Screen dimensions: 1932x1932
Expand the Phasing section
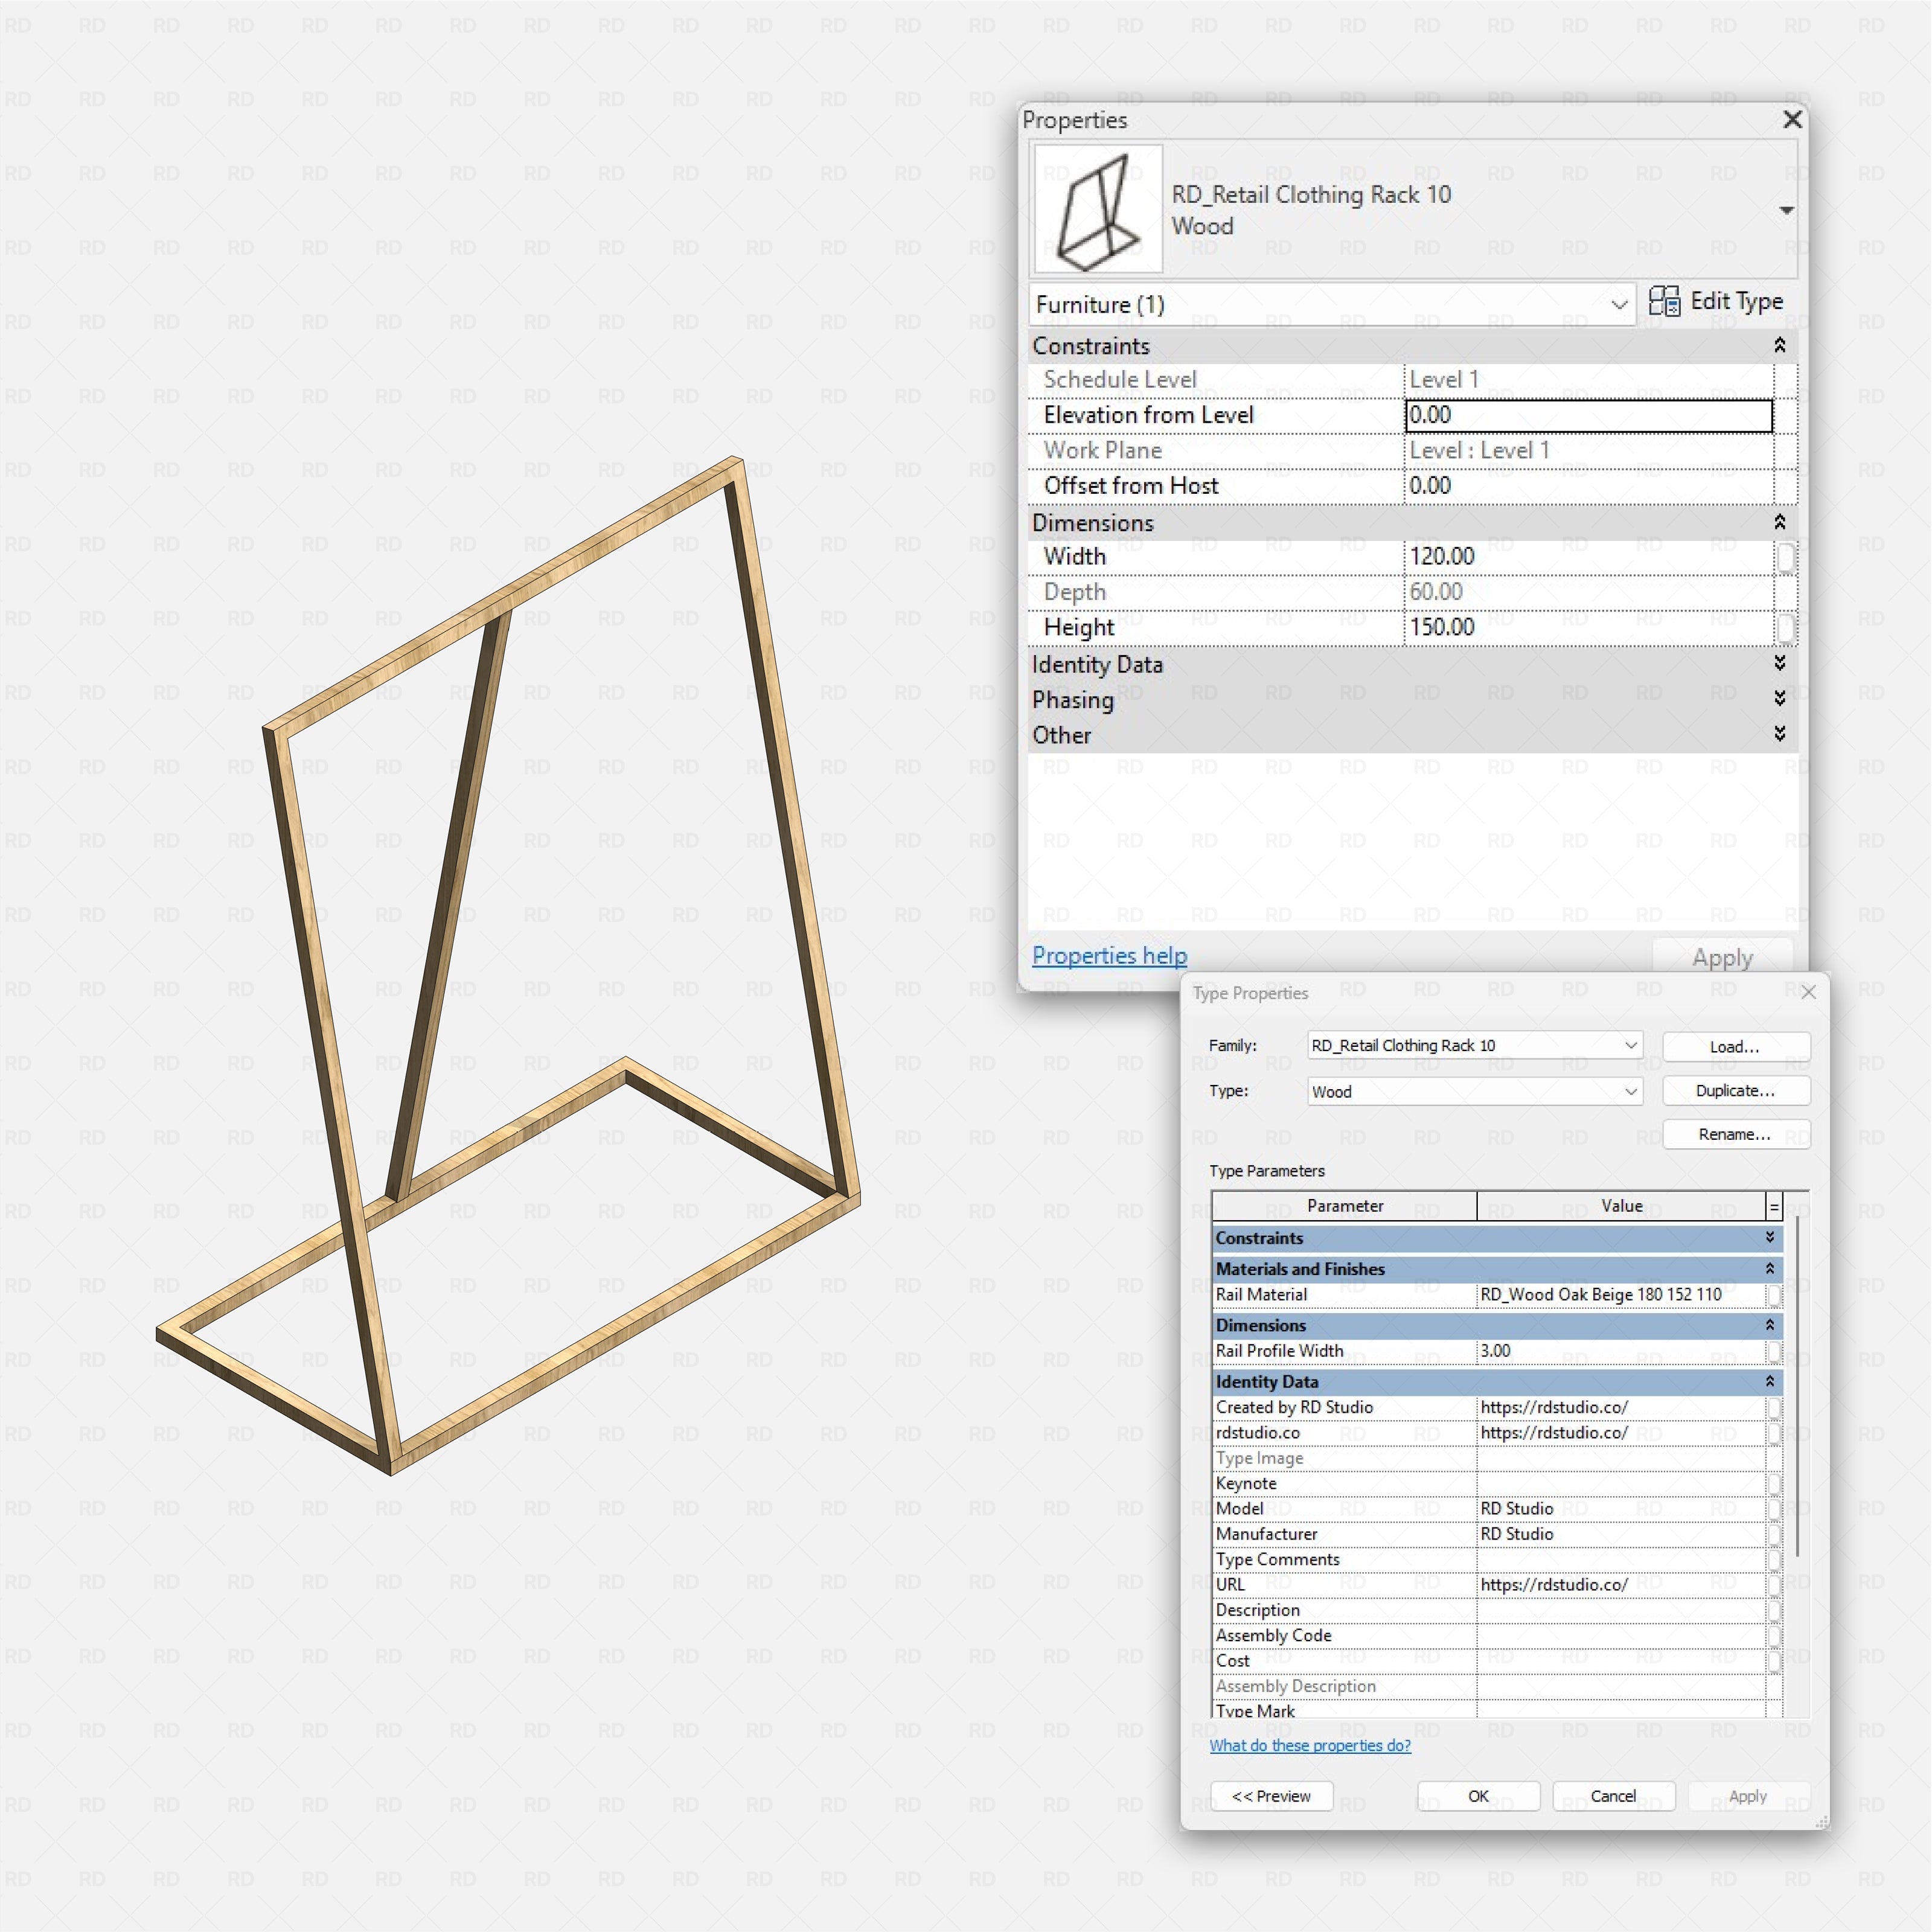click(x=1780, y=699)
